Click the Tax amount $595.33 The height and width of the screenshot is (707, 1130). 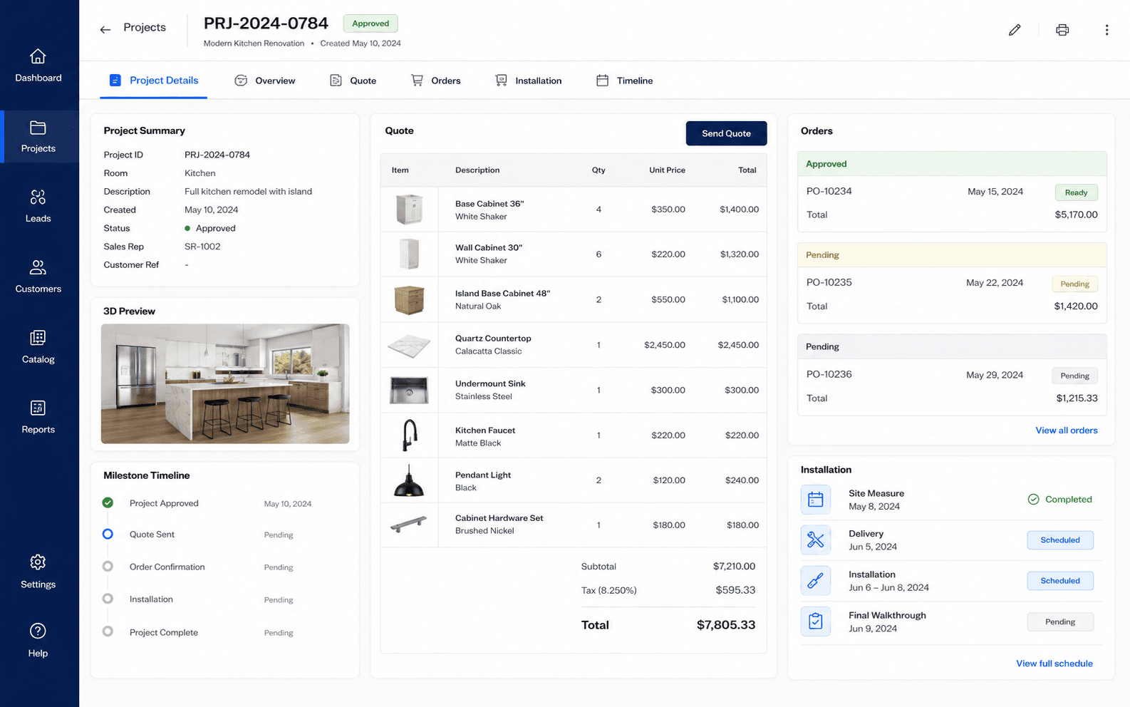[x=735, y=590]
